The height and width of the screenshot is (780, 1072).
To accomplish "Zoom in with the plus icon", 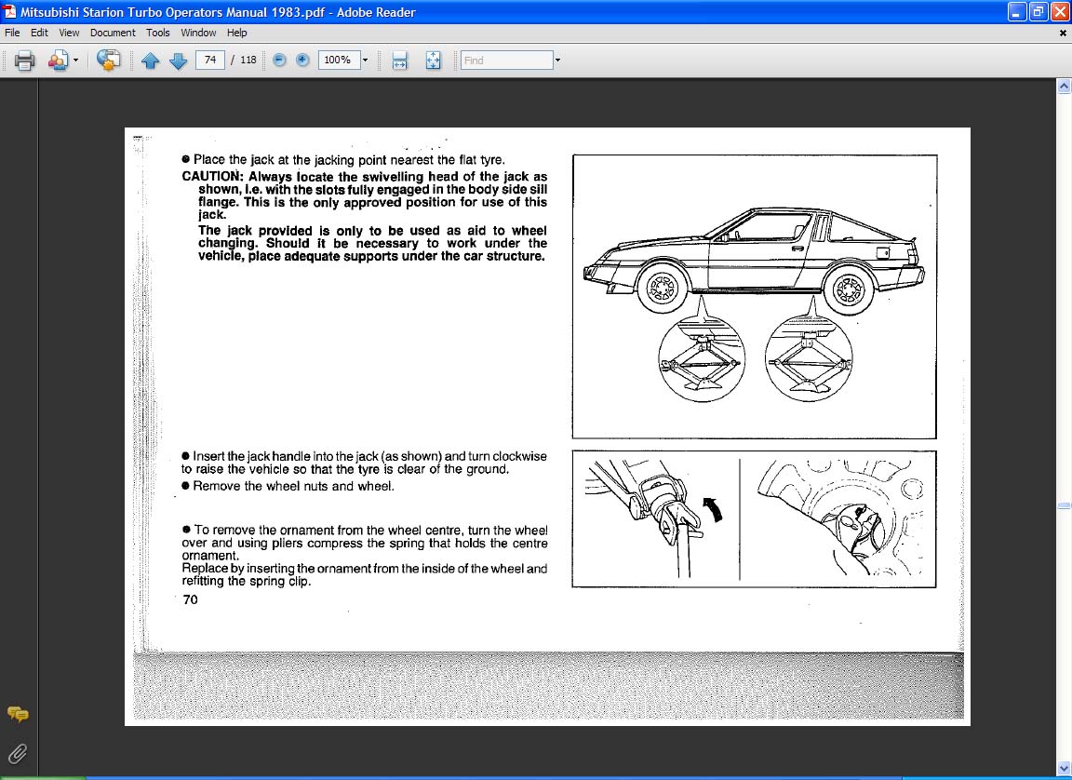I will 302,61.
